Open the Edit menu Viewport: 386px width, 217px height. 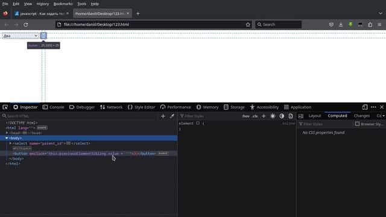tap(16, 4)
